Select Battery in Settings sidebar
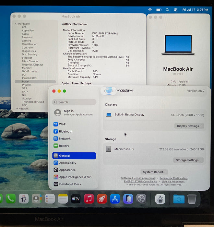 [74, 146]
